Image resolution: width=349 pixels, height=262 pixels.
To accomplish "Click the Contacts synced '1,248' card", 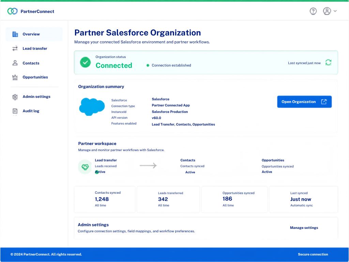I will [105, 199].
